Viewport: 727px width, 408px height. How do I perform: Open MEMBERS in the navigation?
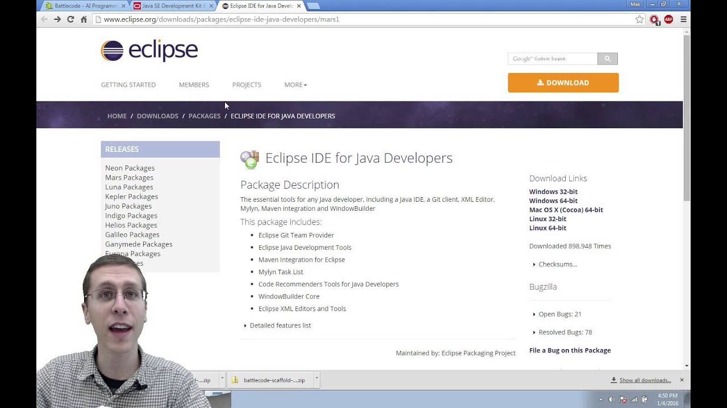click(194, 85)
